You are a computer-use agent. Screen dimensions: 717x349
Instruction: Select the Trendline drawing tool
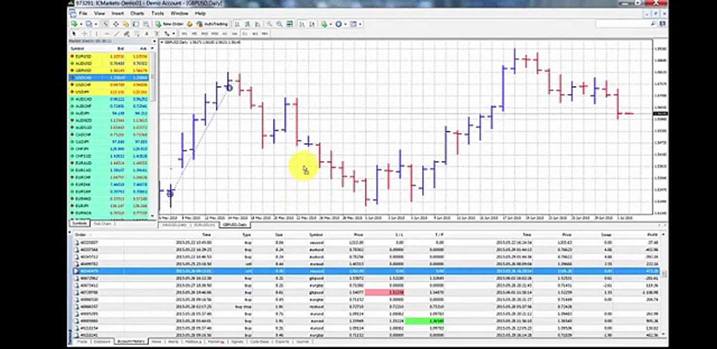point(117,33)
